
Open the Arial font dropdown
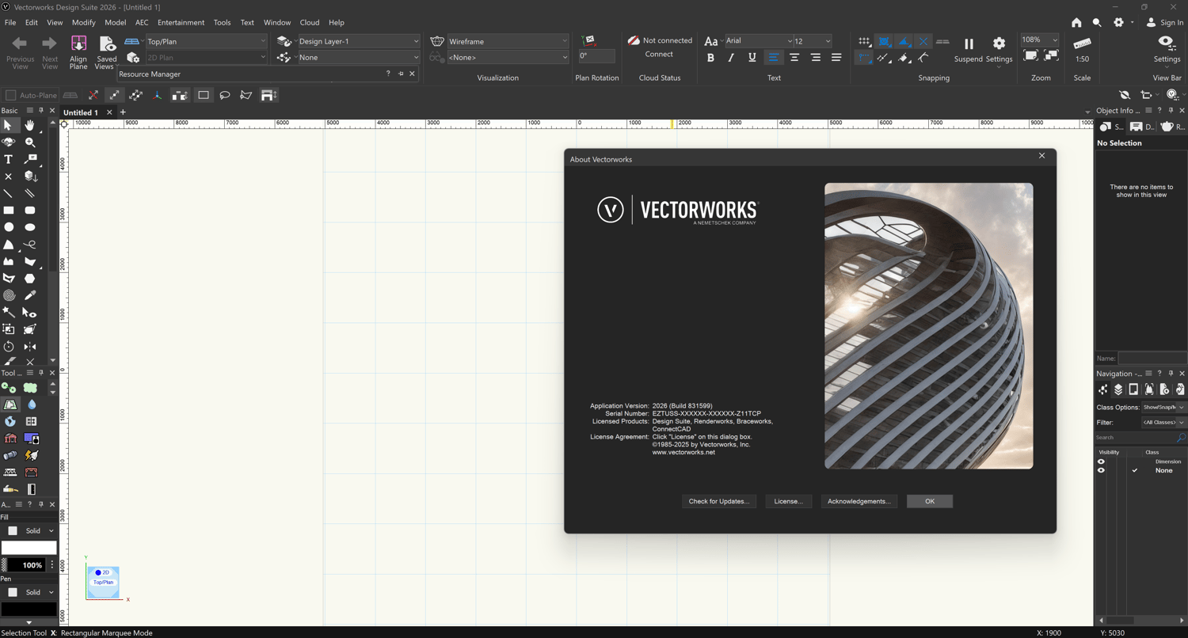tap(758, 41)
